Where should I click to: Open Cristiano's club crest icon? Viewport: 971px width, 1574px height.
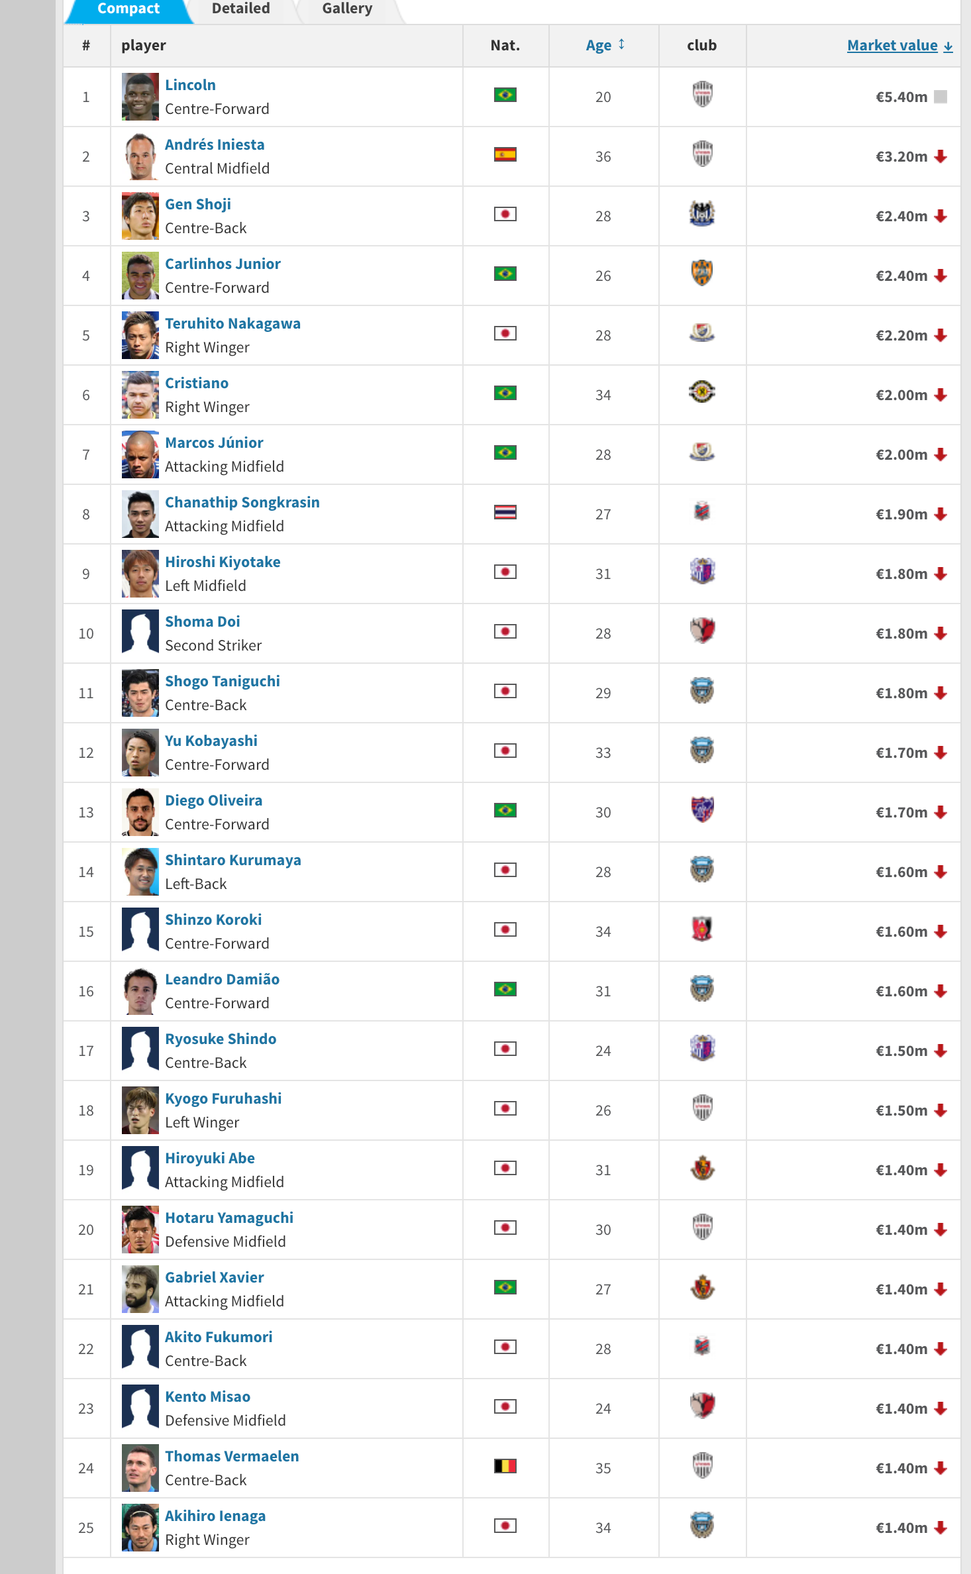702,392
